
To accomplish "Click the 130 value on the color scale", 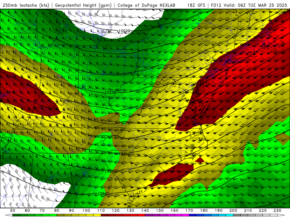I will coord(130,210).
